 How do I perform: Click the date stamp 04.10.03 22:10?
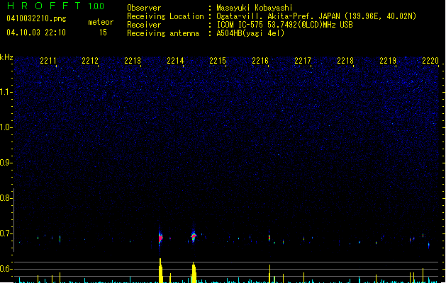click(x=36, y=33)
